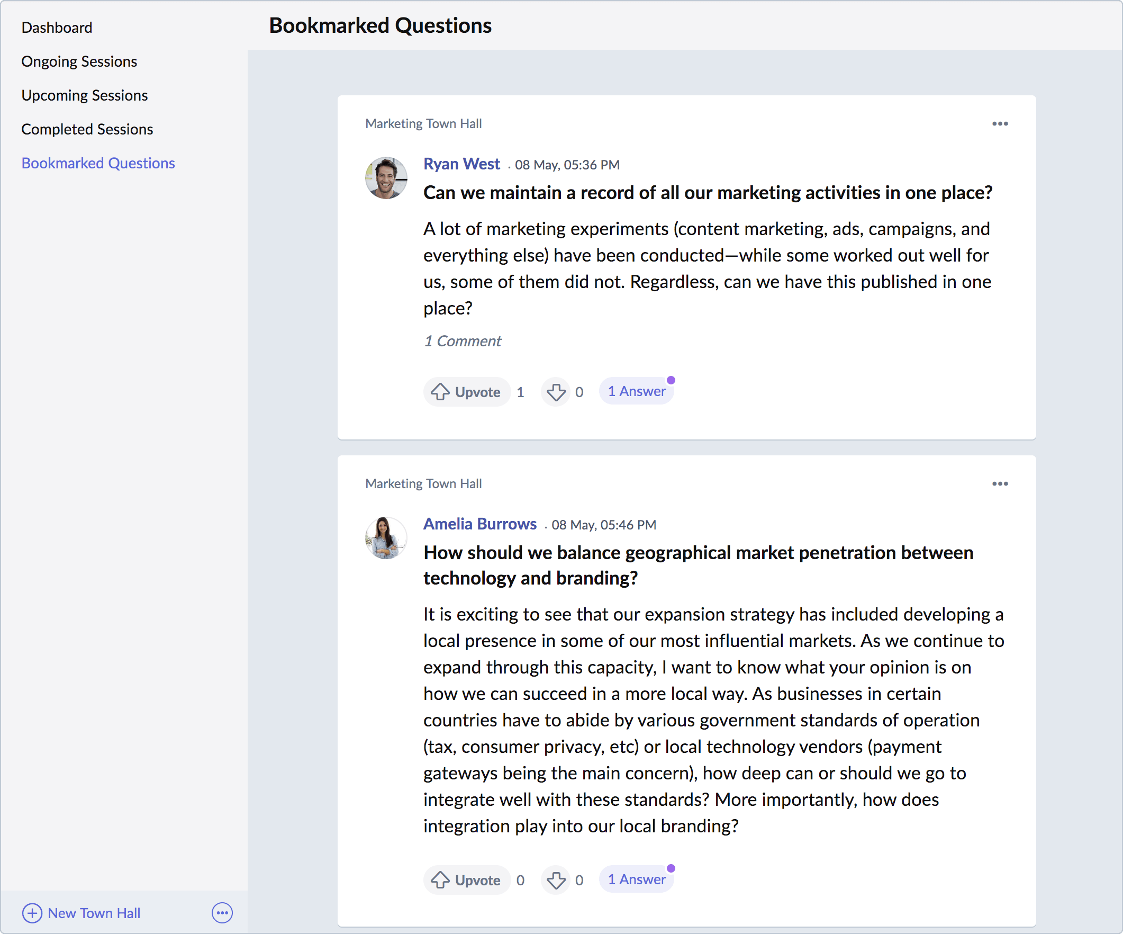The width and height of the screenshot is (1123, 934).
Task: Open Ongoing Sessions in sidebar
Action: pos(79,61)
